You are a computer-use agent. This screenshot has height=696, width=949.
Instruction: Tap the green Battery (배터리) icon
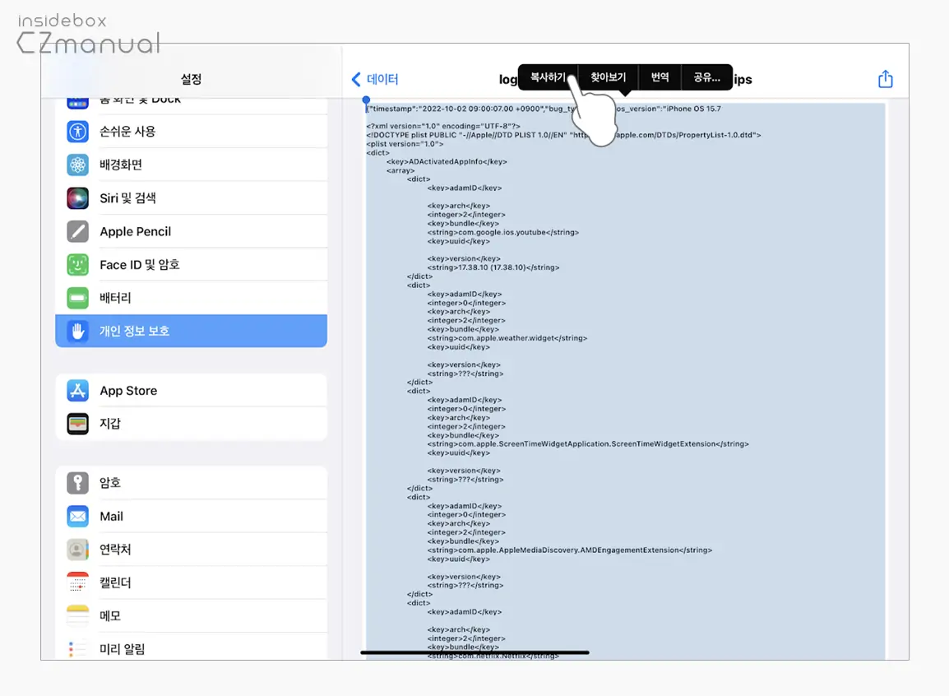click(x=77, y=298)
